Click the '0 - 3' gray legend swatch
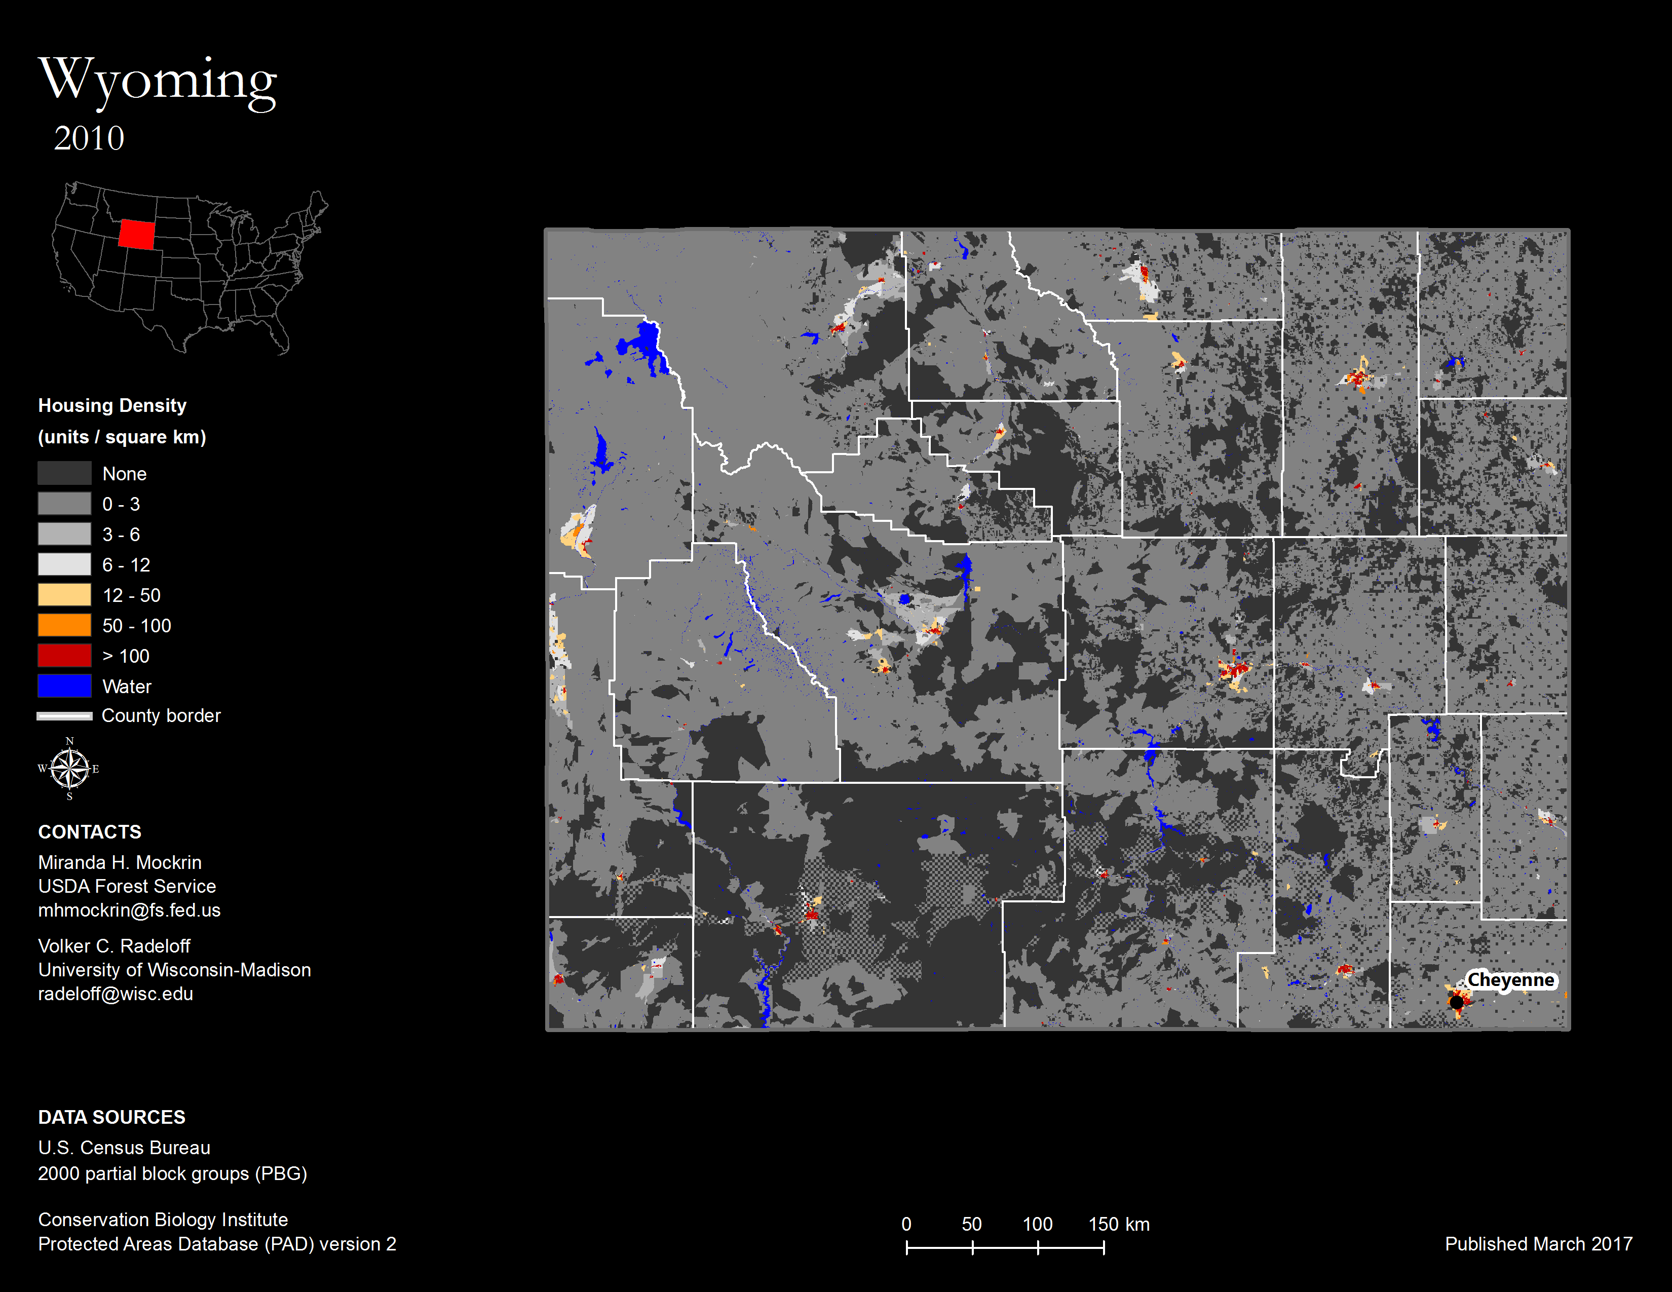Screen dimensions: 1672x1292 click(64, 504)
